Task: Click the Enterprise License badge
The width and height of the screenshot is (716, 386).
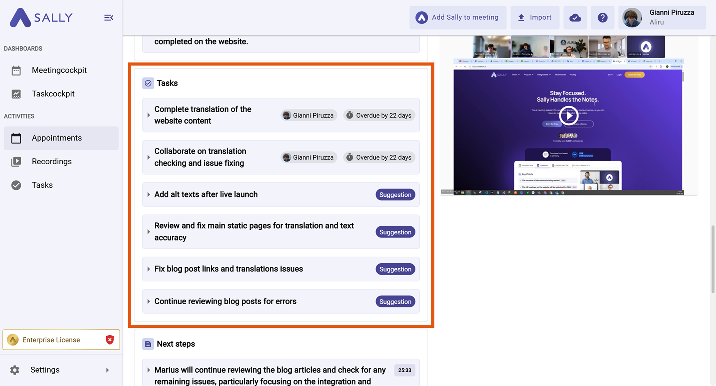Action: [x=61, y=340]
